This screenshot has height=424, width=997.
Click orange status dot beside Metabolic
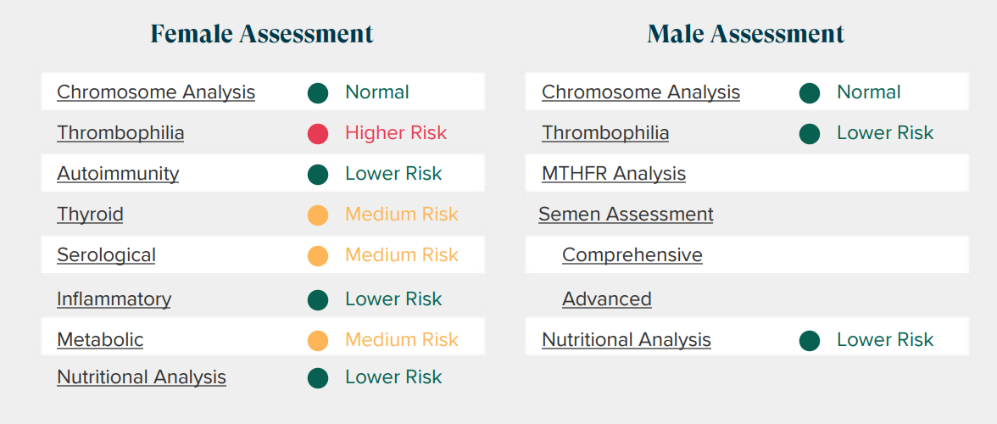pos(318,340)
